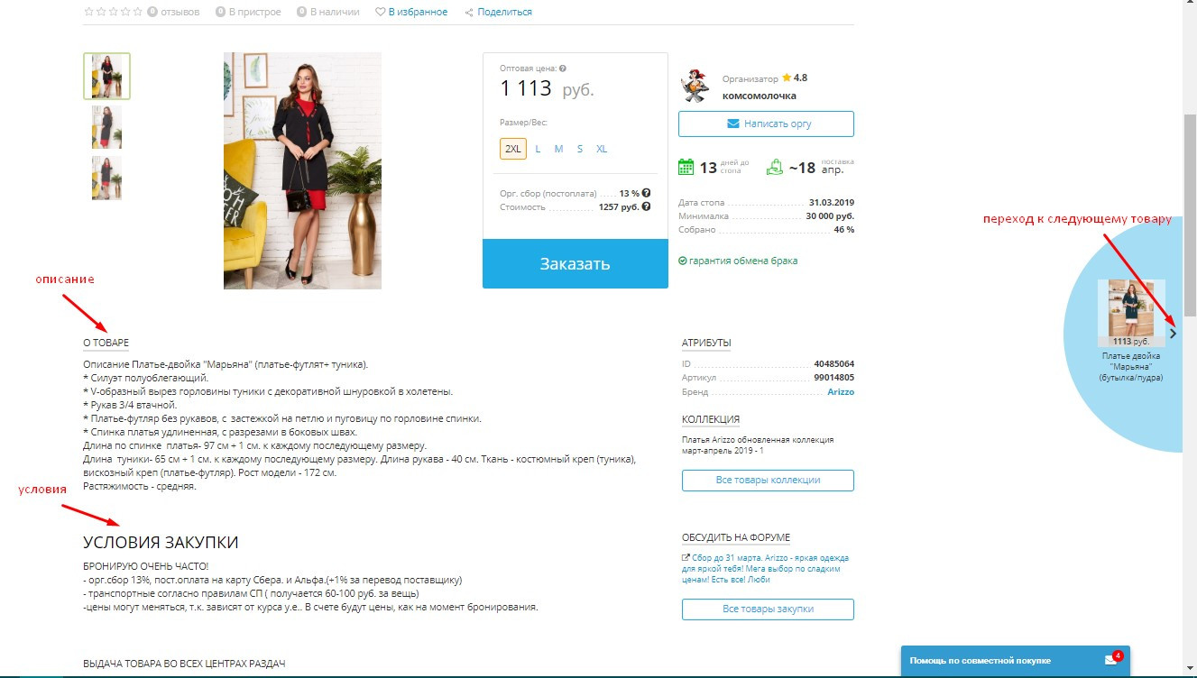Select size 2XL
The image size is (1197, 678).
[x=513, y=149]
